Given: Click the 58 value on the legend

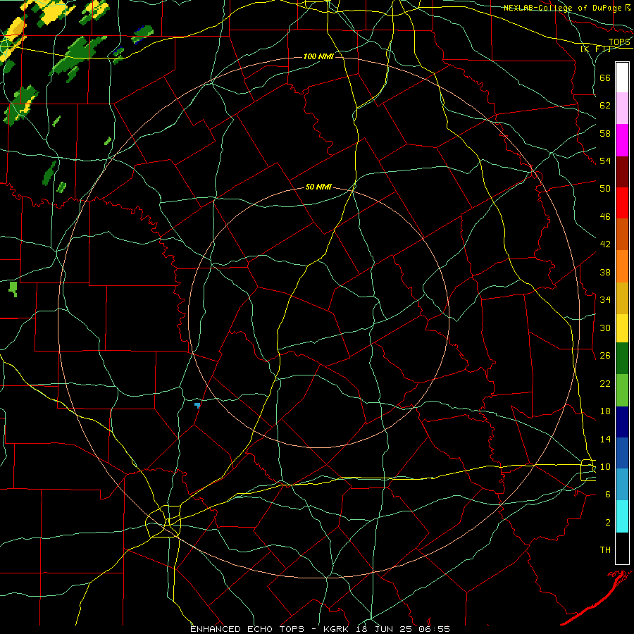Looking at the screenshot, I should coord(605,133).
